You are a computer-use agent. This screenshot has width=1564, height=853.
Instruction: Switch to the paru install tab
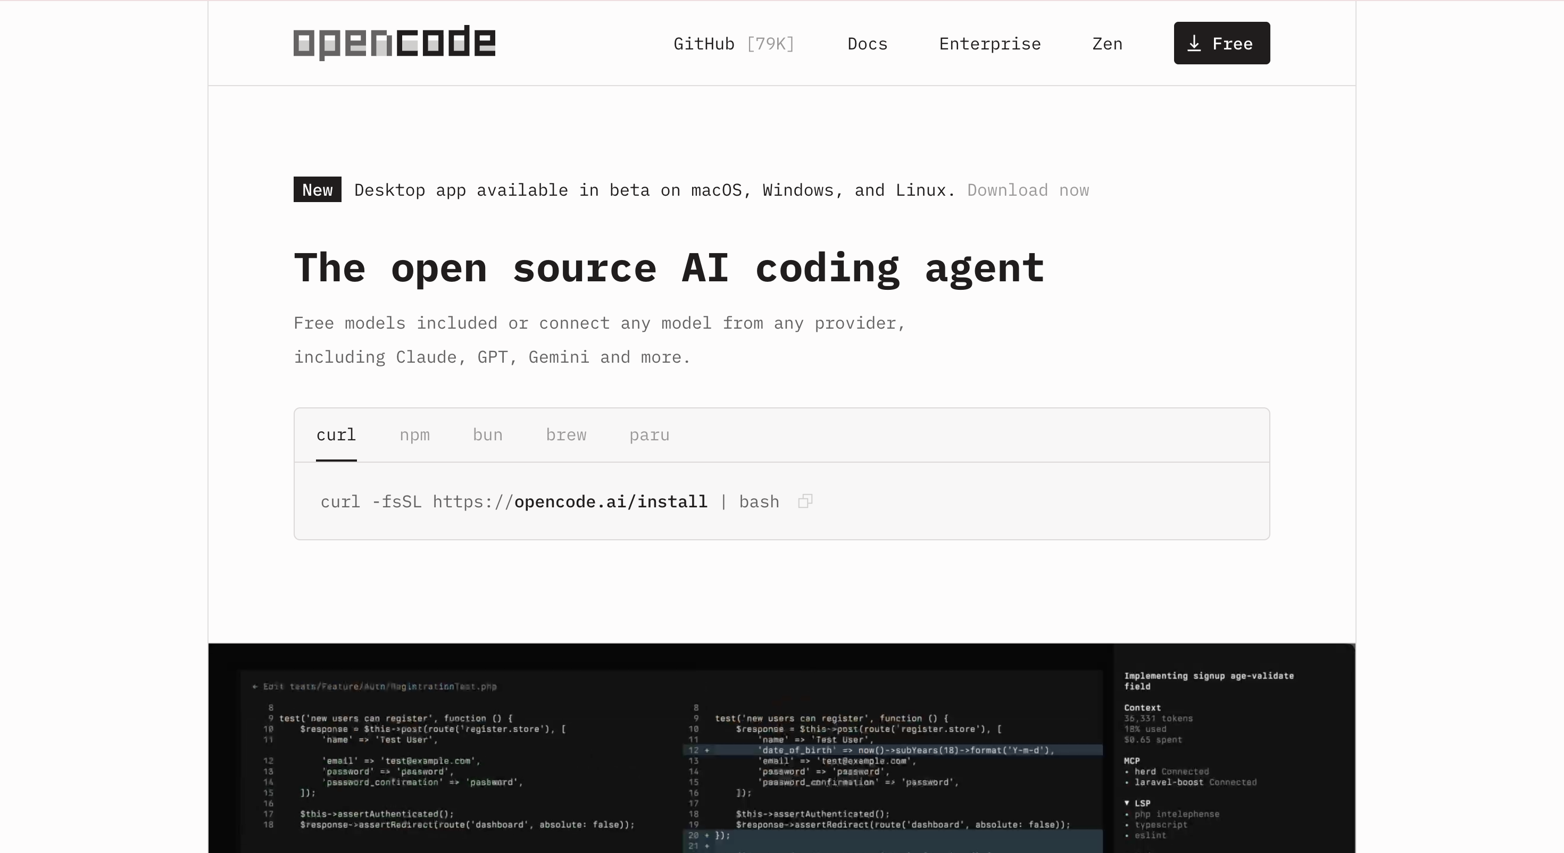[x=648, y=434]
